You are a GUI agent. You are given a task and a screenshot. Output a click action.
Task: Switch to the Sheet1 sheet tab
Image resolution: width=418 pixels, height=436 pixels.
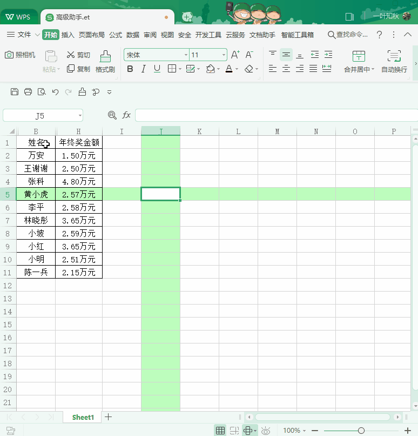pyautogui.click(x=83, y=417)
